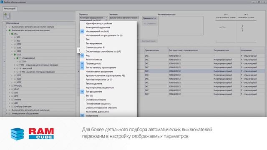Screen dimensions: 267x150
Task: Click the grey circle icon beside Siemens
Action: tap(12, 100)
